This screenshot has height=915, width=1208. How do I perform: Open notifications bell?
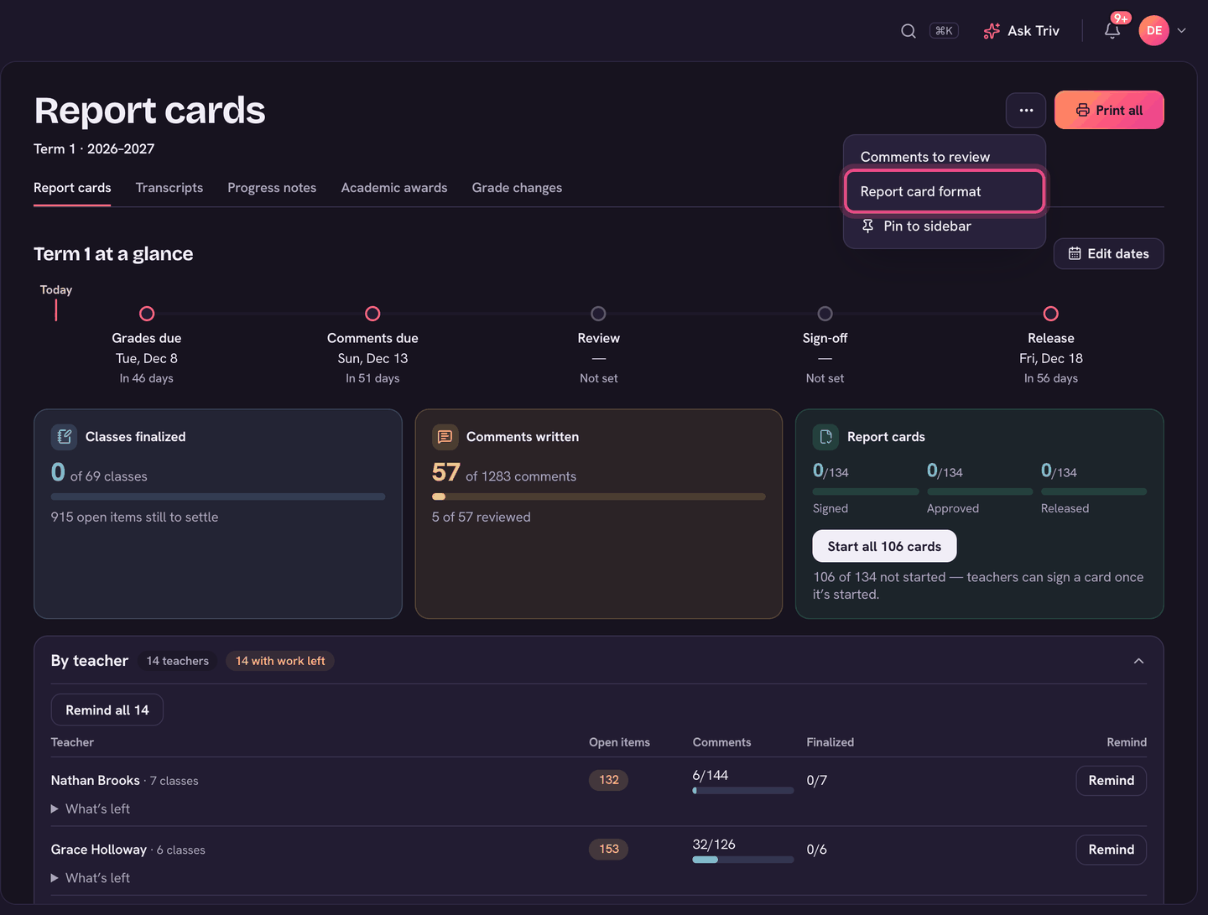pyautogui.click(x=1112, y=31)
